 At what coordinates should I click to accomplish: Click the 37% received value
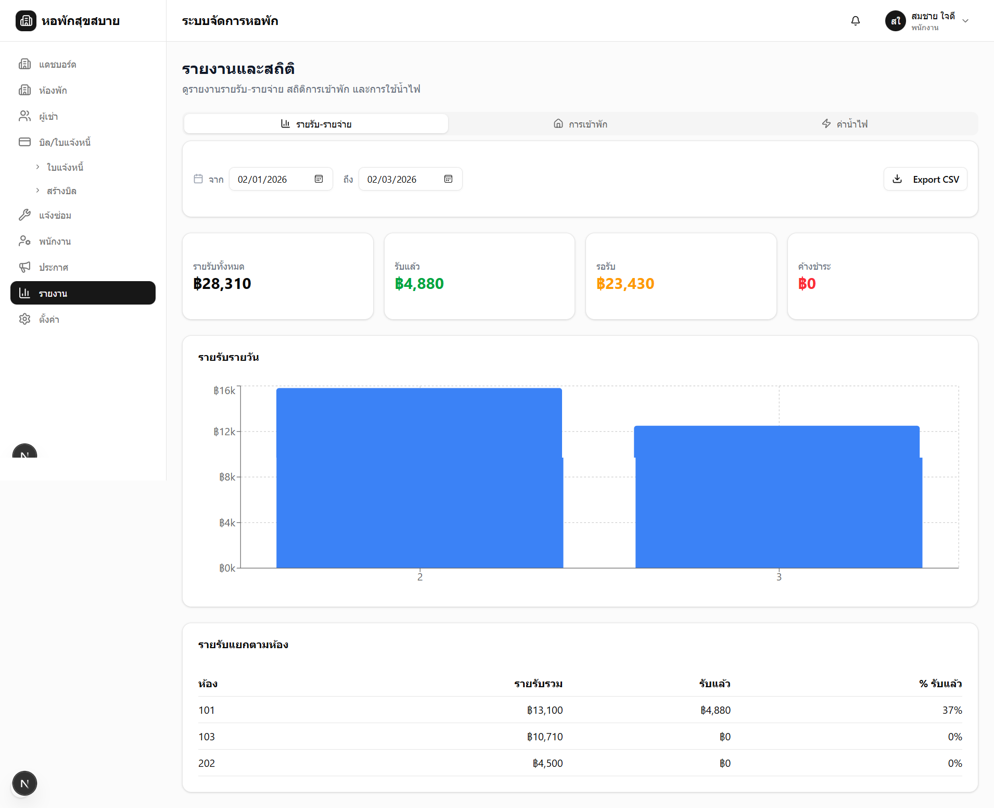coord(952,710)
